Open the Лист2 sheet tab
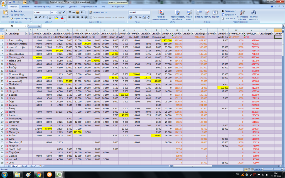This screenshot has height=178, width=285. tap(24, 166)
